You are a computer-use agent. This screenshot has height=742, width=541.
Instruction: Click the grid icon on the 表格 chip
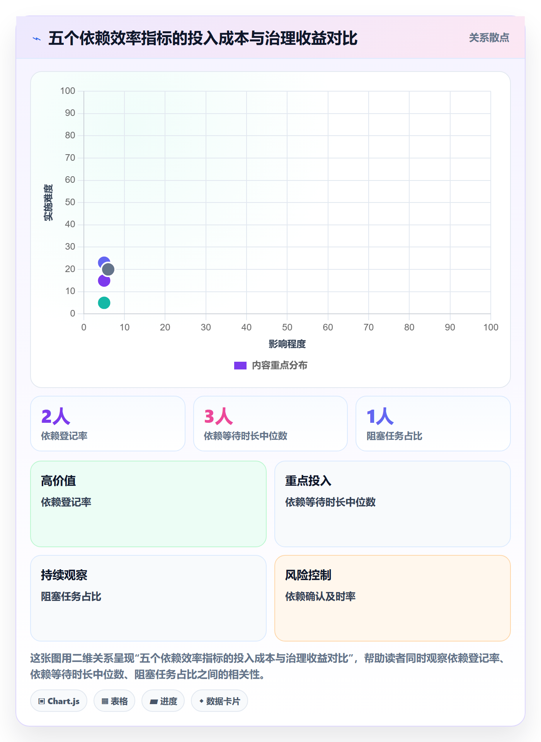click(105, 701)
